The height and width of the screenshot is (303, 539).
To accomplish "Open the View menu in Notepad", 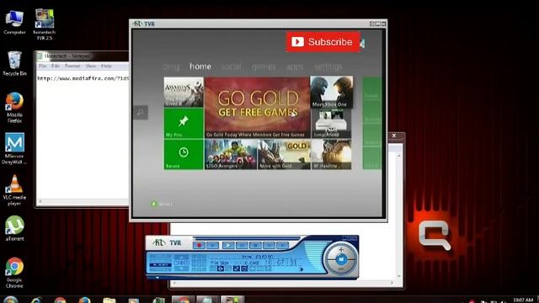I will point(91,66).
